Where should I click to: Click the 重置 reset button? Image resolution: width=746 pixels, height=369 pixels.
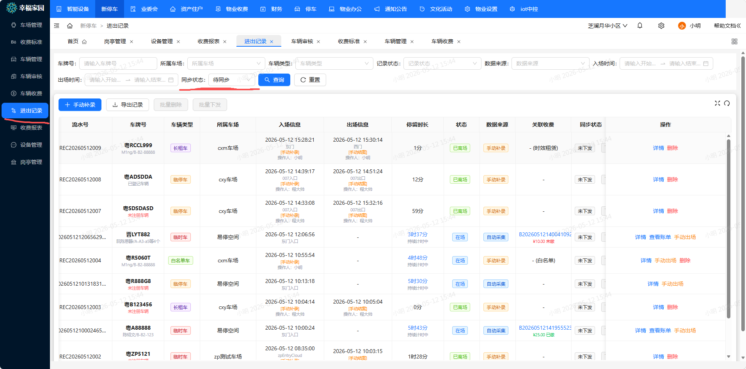click(x=310, y=80)
